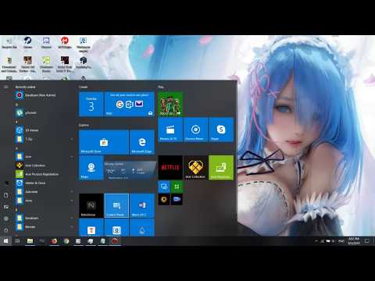Expand the Avid folder
The height and width of the screenshot is (281, 375).
pos(45,201)
